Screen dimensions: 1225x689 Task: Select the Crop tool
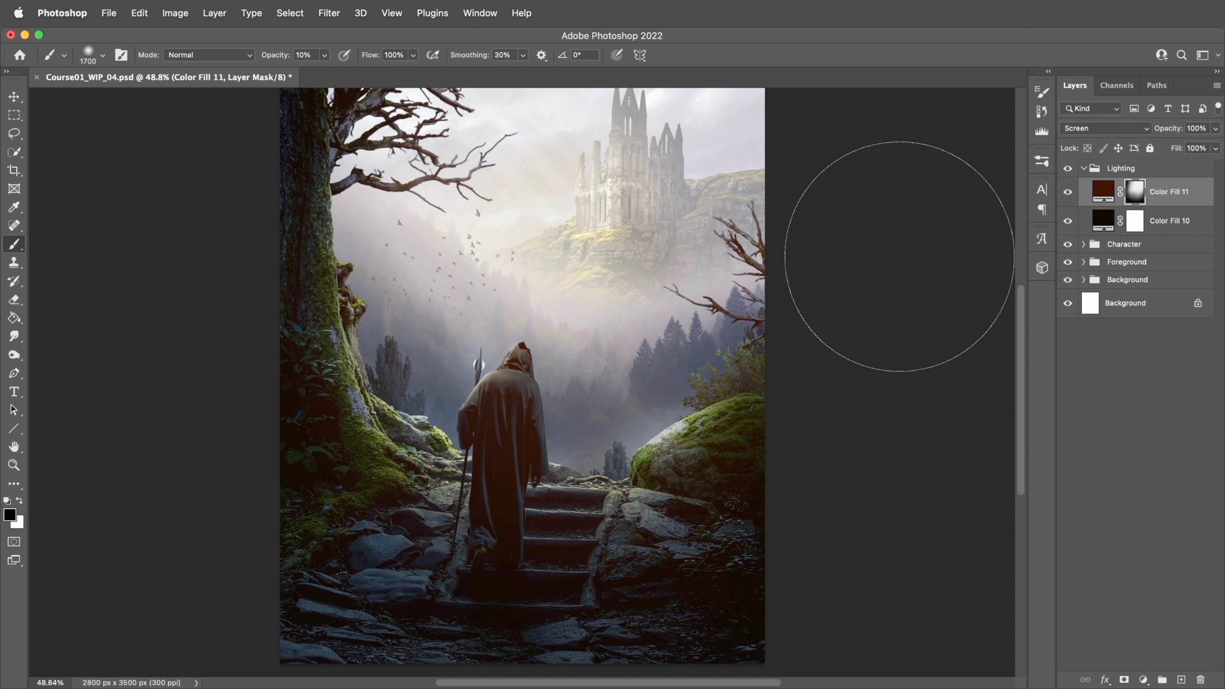(14, 170)
